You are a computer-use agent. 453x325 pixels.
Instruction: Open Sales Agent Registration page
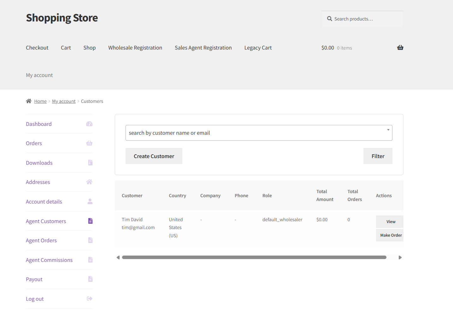203,48
